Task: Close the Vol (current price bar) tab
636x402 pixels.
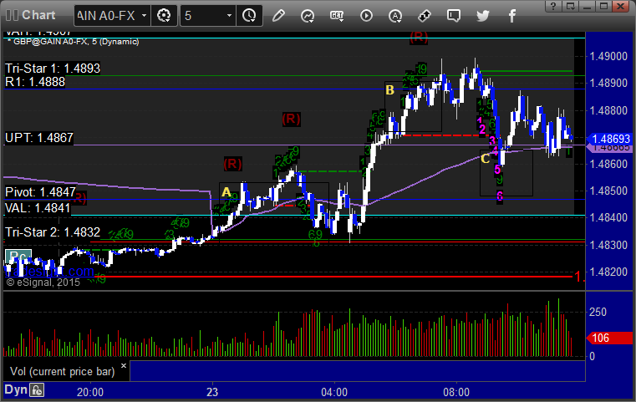Action: 124,365
